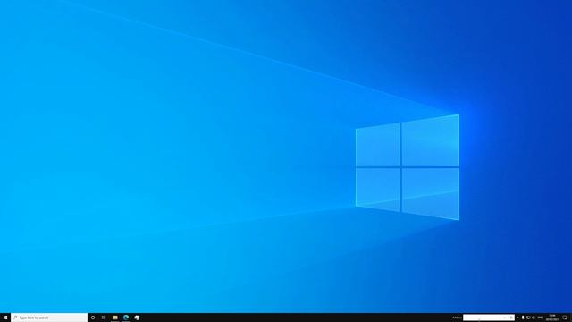Image resolution: width=572 pixels, height=322 pixels.
Task: Open the Action Center notifications
Action: coord(565,318)
